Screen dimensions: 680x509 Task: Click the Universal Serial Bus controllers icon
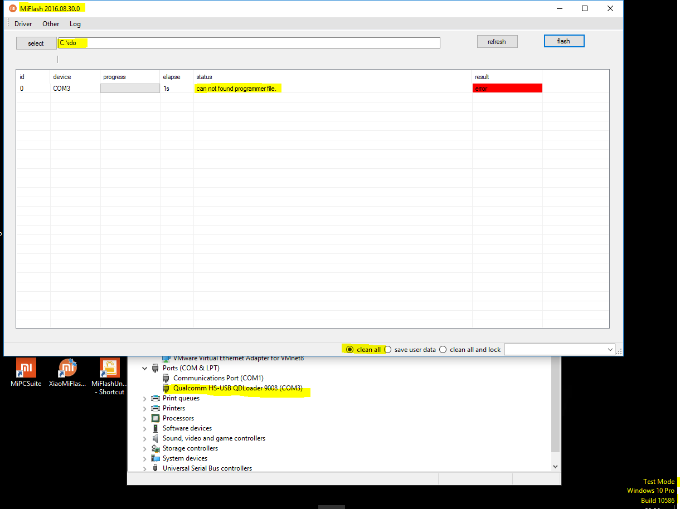coord(156,468)
